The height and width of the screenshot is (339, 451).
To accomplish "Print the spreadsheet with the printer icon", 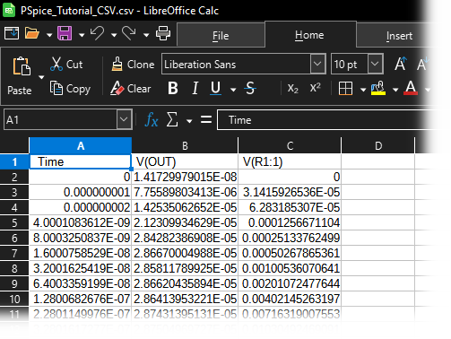I will [x=163, y=33].
